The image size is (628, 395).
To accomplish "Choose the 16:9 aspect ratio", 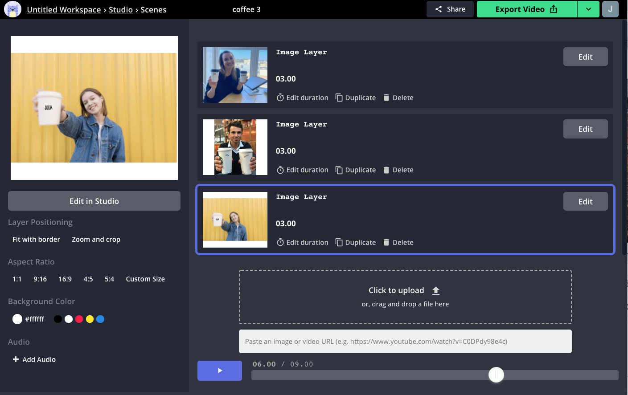I will click(x=65, y=279).
